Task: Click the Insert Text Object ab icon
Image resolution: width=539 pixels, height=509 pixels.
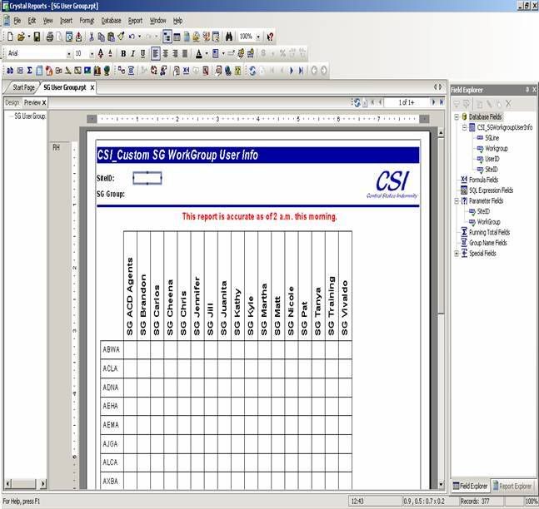Action: [10, 71]
